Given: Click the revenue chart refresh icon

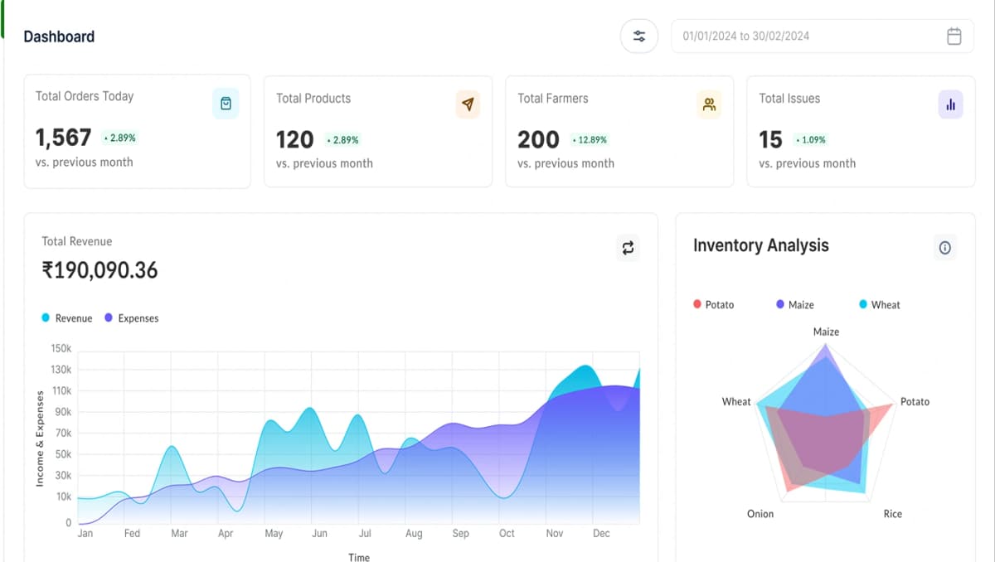Looking at the screenshot, I should (x=628, y=248).
